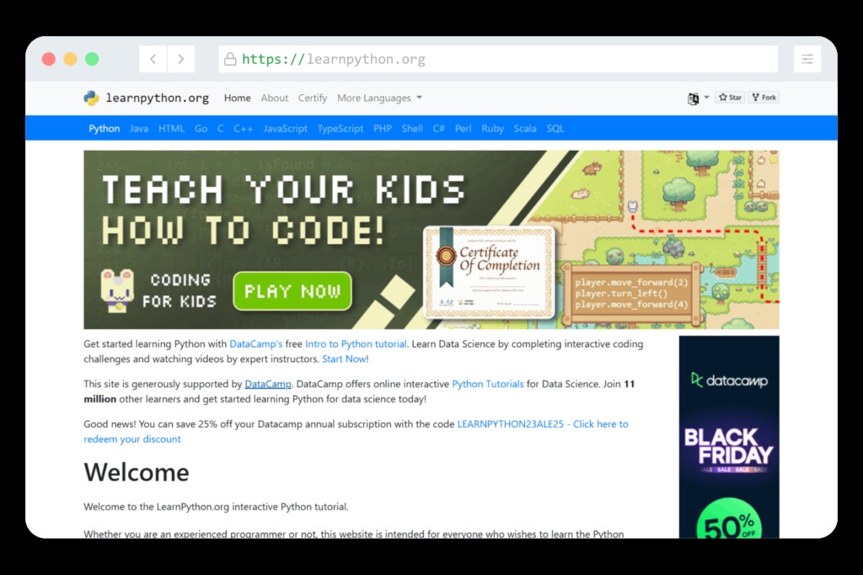This screenshot has height=575, width=863.
Task: Click the datacamp logo in side ad
Action: (x=729, y=381)
